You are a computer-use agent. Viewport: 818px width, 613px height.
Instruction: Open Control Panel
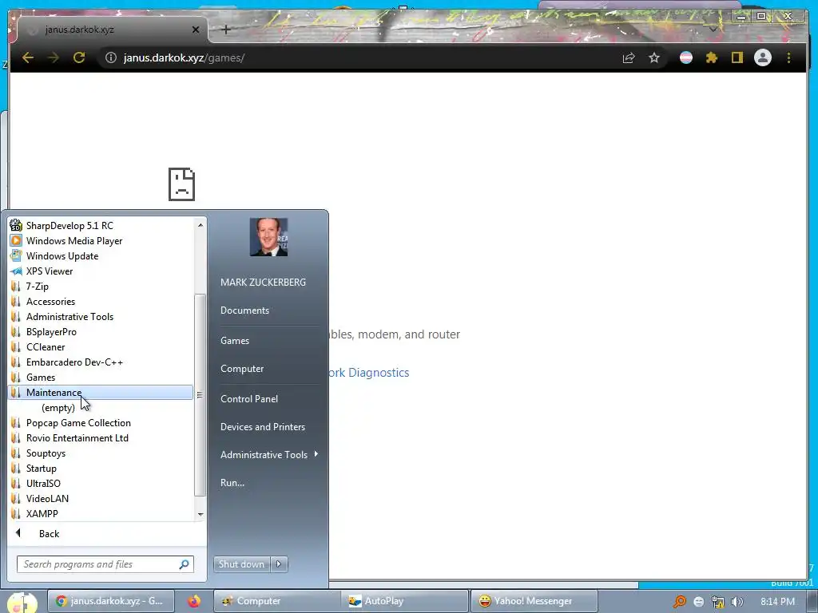pyautogui.click(x=249, y=399)
